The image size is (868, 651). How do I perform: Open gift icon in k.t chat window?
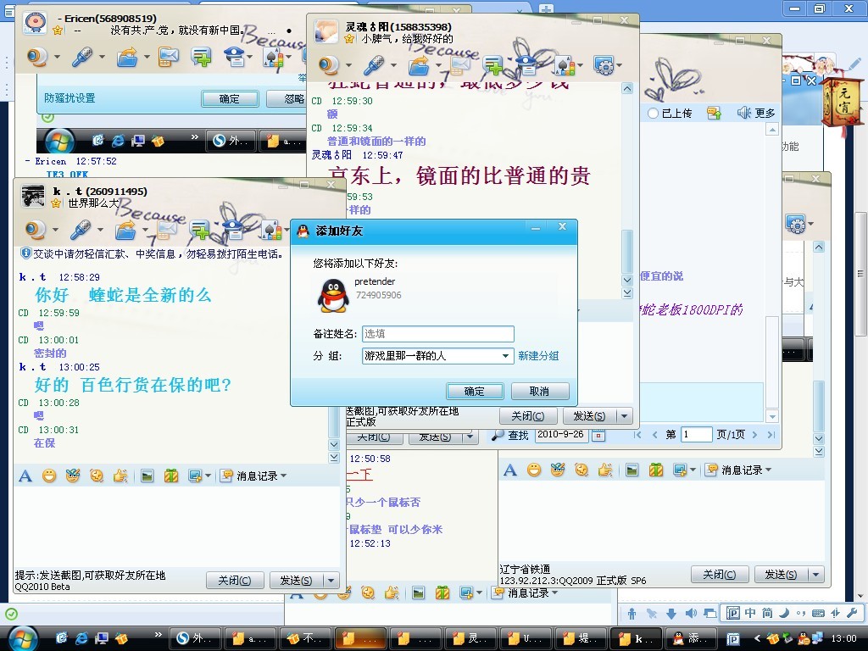click(x=171, y=476)
